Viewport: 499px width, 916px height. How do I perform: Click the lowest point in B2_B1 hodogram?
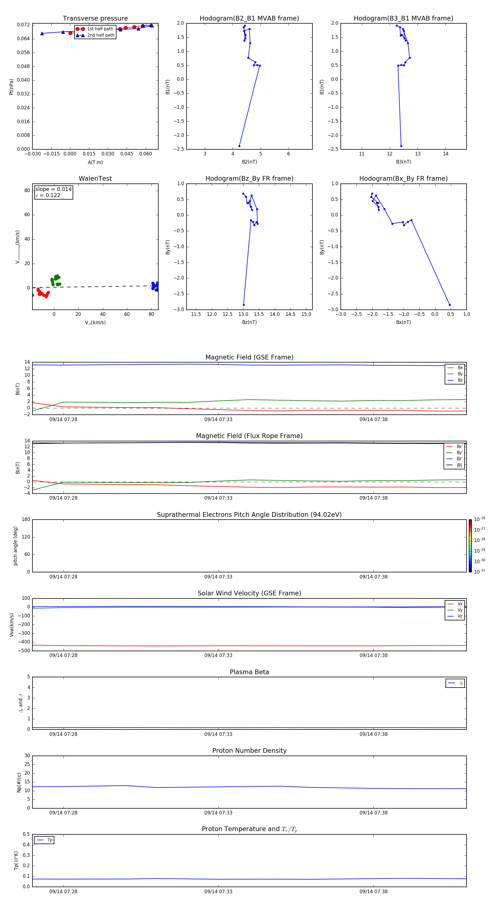(239, 146)
